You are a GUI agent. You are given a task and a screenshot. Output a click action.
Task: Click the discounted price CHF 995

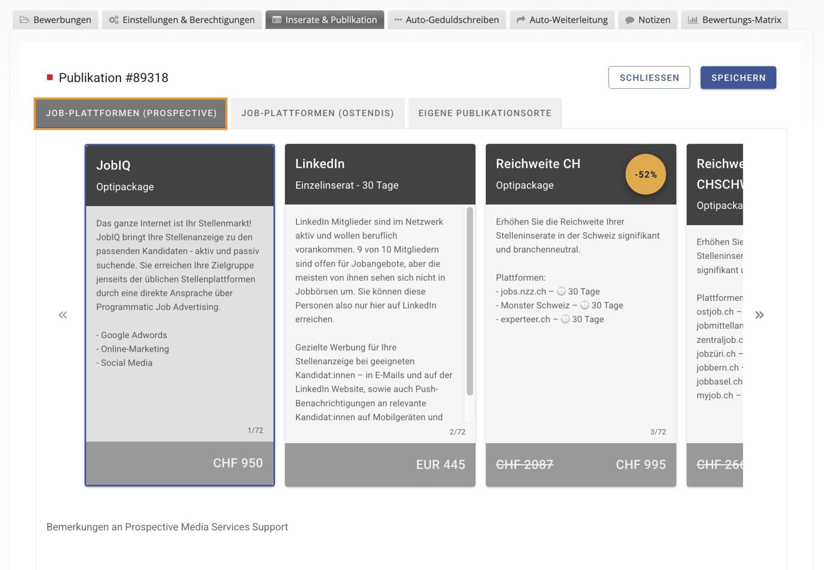point(641,464)
